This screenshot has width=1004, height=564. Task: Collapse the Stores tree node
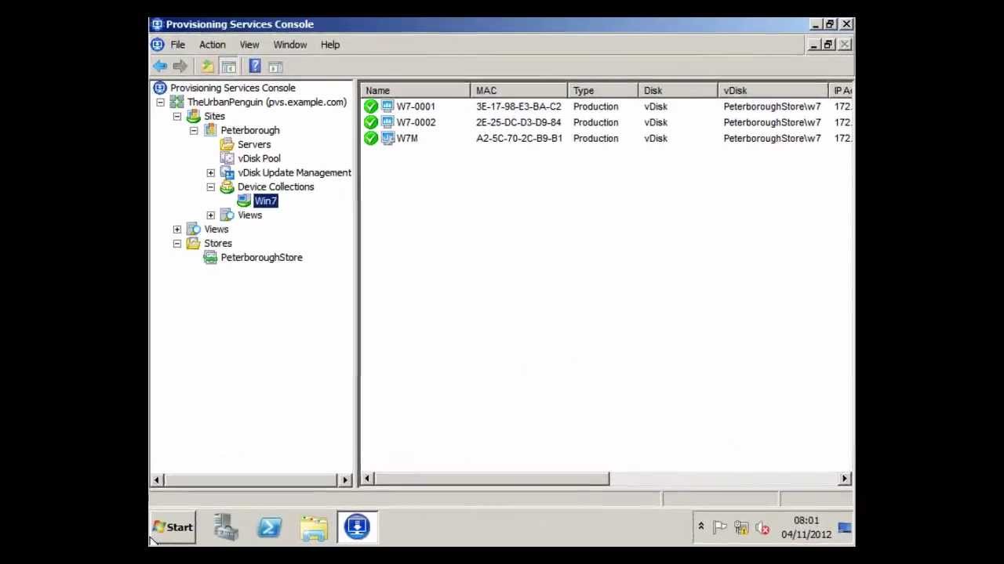coord(177,244)
